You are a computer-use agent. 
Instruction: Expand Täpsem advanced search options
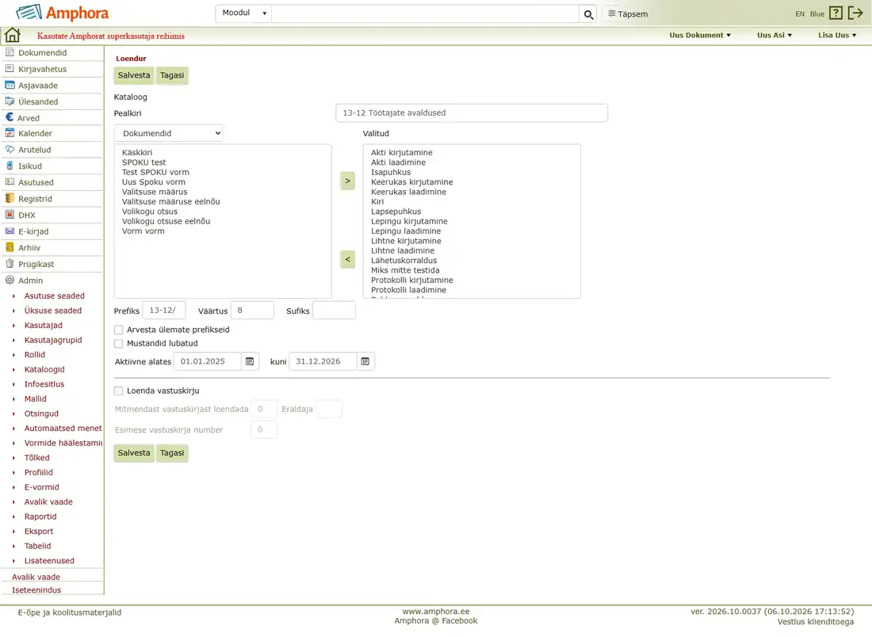click(628, 14)
